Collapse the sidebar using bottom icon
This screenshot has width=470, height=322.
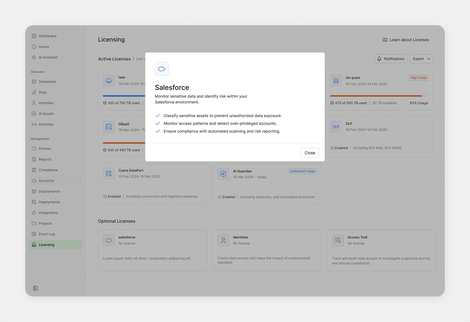(x=35, y=288)
